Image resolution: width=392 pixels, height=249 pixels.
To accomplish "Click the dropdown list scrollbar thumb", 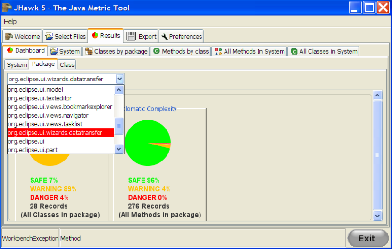I will click(119, 126).
